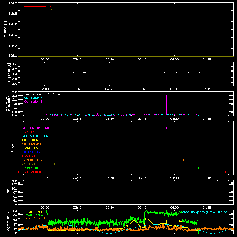Click the tall magenta spike before 04:00

[166, 105]
